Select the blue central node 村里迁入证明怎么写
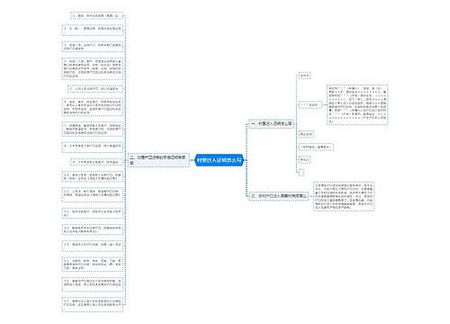Image resolution: width=450 pixels, height=324 pixels. click(x=220, y=160)
